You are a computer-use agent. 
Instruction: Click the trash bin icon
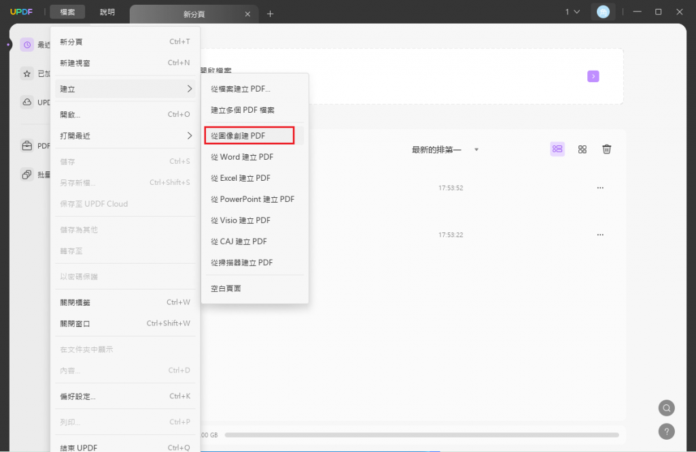pyautogui.click(x=607, y=149)
